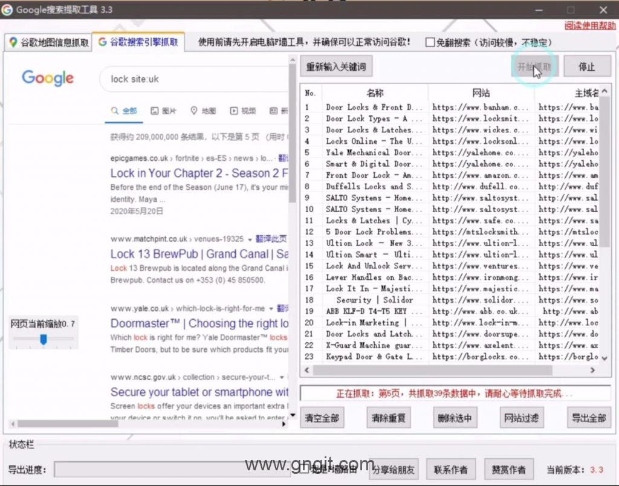Click scroll-up arrow of the results table
The height and width of the screenshot is (486, 619).
pyautogui.click(x=605, y=92)
